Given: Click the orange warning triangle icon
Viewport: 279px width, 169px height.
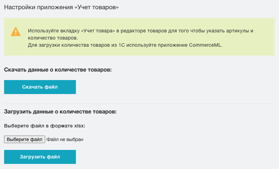Looking at the screenshot, I should [x=16, y=32].
